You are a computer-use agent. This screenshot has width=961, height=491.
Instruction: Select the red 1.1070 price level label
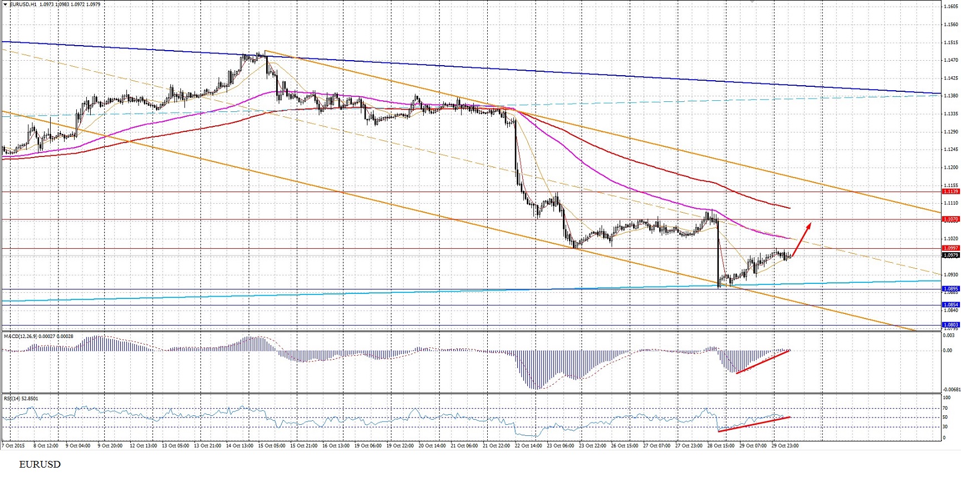(950, 219)
